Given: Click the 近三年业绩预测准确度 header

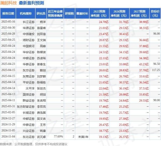Looking at the screenshot, I should [x=55, y=13].
